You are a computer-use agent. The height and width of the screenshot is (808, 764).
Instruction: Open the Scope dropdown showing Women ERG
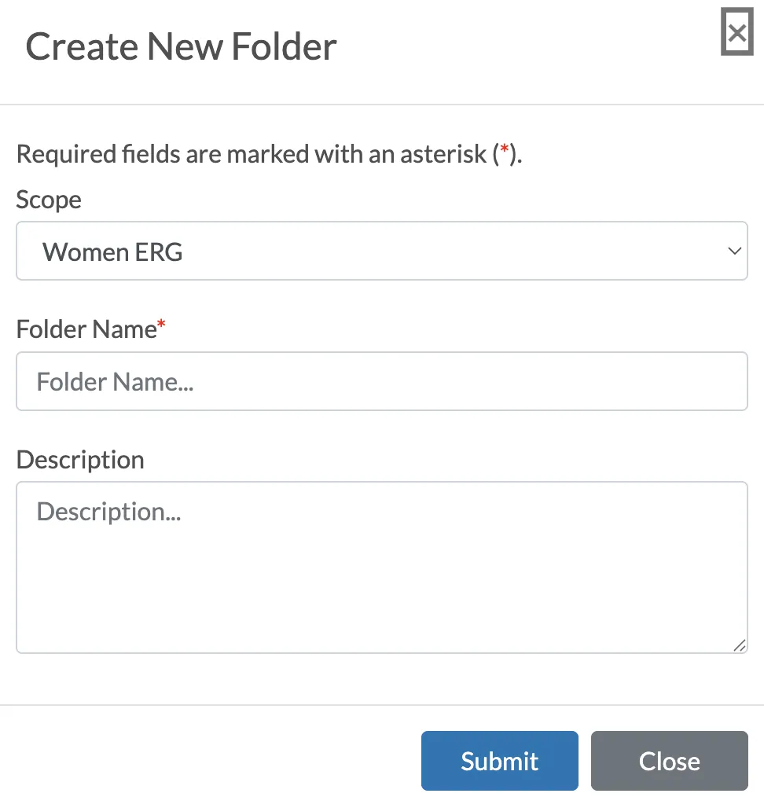(x=382, y=251)
